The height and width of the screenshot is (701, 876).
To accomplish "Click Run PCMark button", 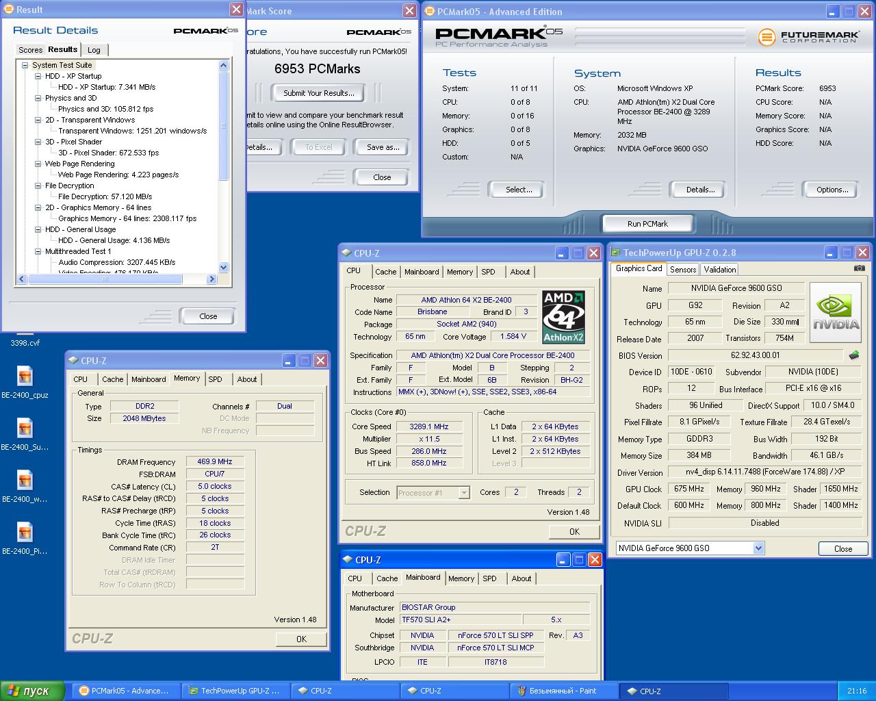I will coord(647,224).
